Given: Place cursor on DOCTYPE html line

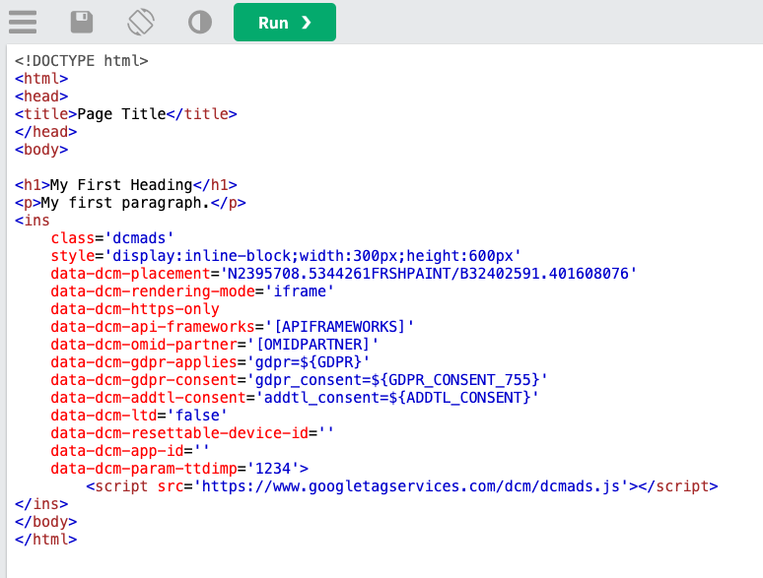Looking at the screenshot, I should [81, 61].
